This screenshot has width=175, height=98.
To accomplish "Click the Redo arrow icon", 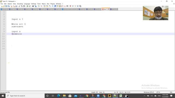I will (30, 6).
